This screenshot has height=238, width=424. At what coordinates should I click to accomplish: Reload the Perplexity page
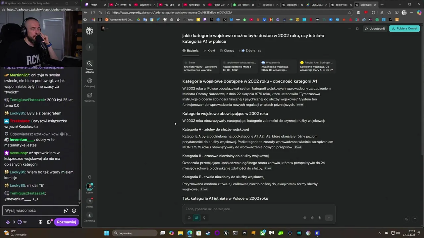pos(93,13)
